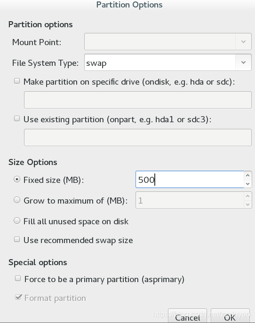255x323 pixels.
Task: Decrease fixed size with down arrow
Action: coord(247,183)
